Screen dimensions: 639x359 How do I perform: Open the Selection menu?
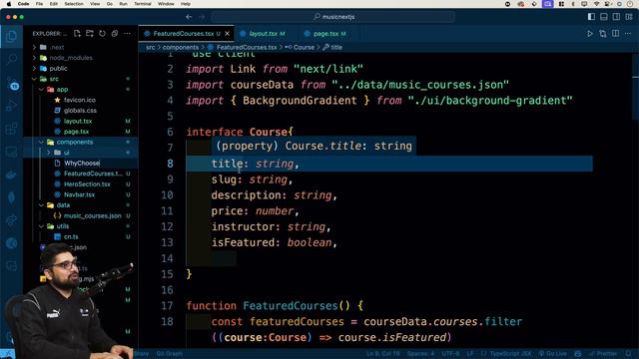74,4
